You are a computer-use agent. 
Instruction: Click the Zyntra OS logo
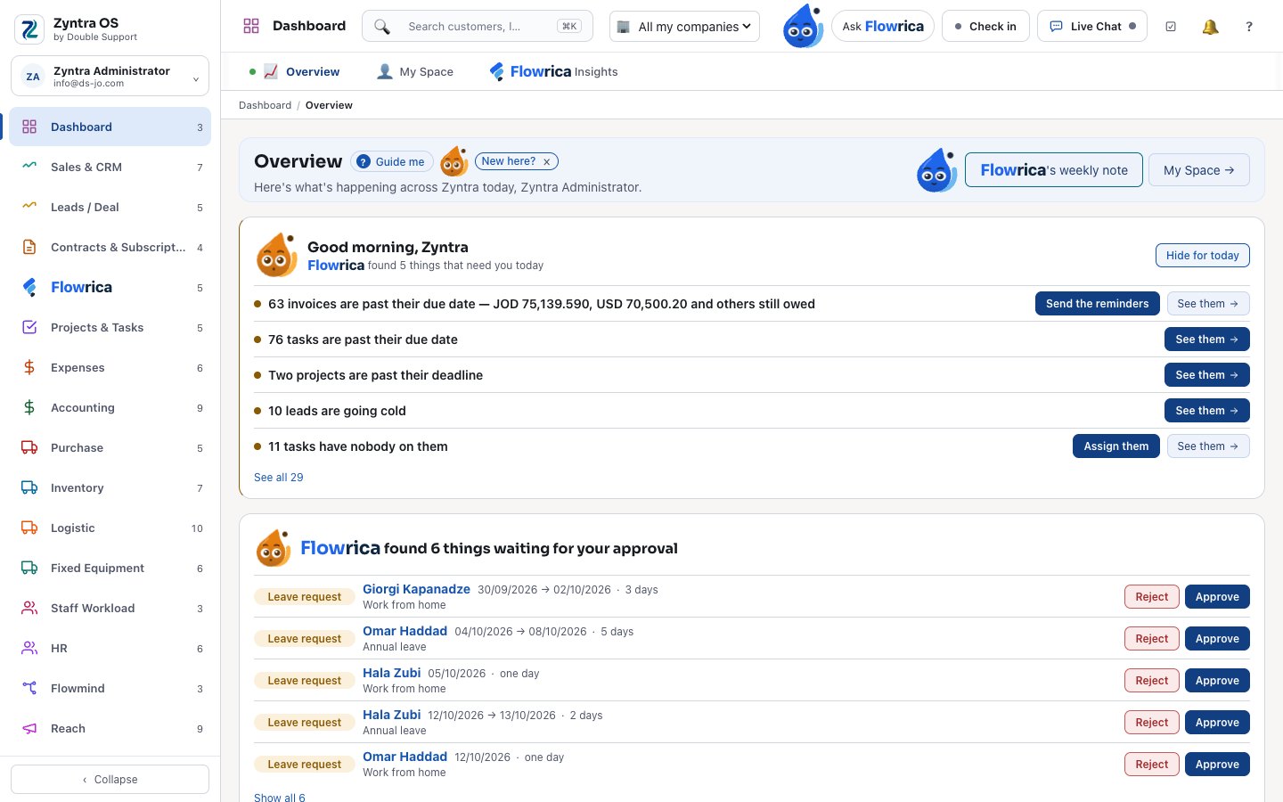tap(29, 29)
